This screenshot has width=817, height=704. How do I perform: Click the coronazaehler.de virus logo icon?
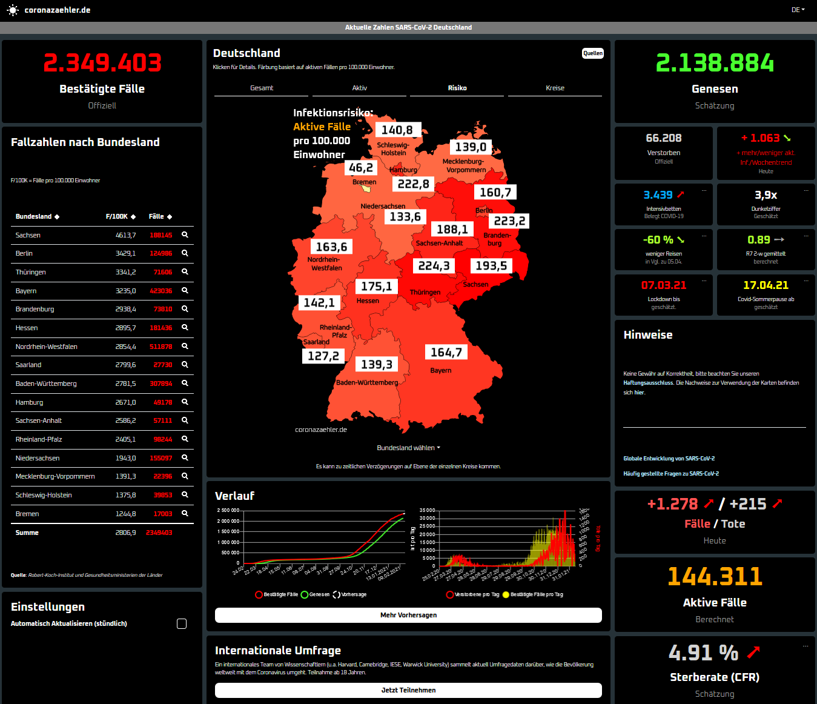click(12, 10)
